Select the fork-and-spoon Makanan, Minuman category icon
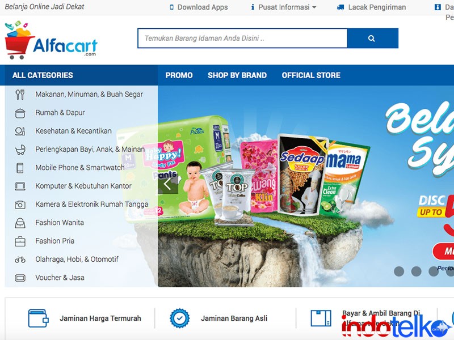The width and height of the screenshot is (454, 340). click(x=20, y=94)
